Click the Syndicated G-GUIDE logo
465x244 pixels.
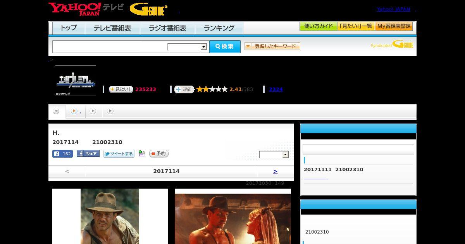click(x=392, y=45)
